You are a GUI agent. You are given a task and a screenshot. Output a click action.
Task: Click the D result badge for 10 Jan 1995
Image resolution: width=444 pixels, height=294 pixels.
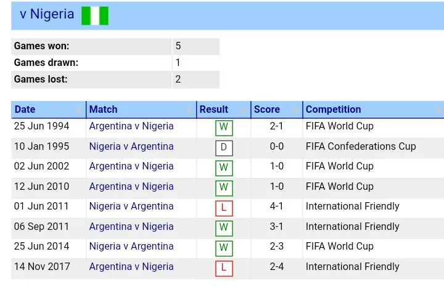point(224,149)
